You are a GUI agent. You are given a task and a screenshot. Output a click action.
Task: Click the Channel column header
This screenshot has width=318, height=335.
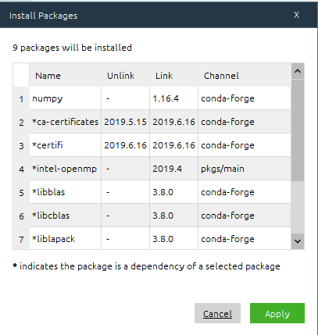coord(245,76)
